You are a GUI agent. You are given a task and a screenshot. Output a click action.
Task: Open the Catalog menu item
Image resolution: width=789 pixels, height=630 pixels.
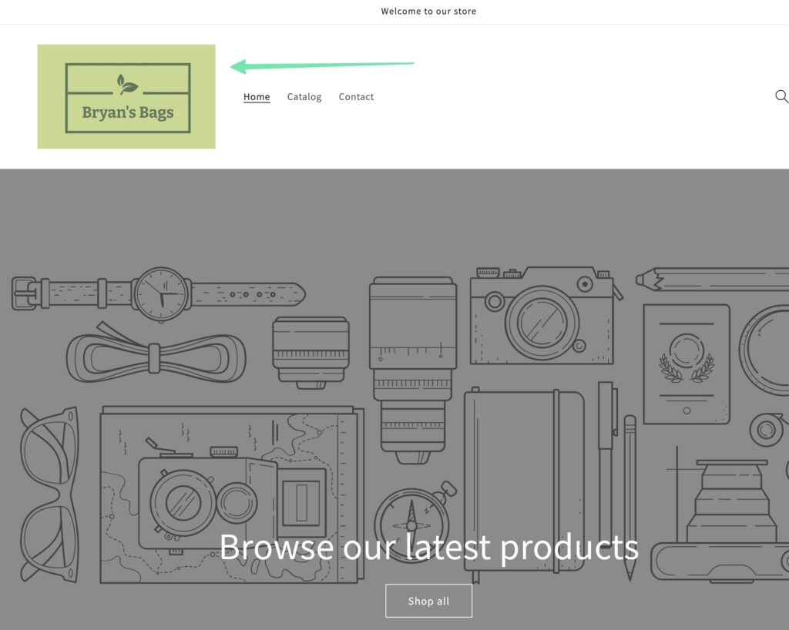tap(304, 96)
